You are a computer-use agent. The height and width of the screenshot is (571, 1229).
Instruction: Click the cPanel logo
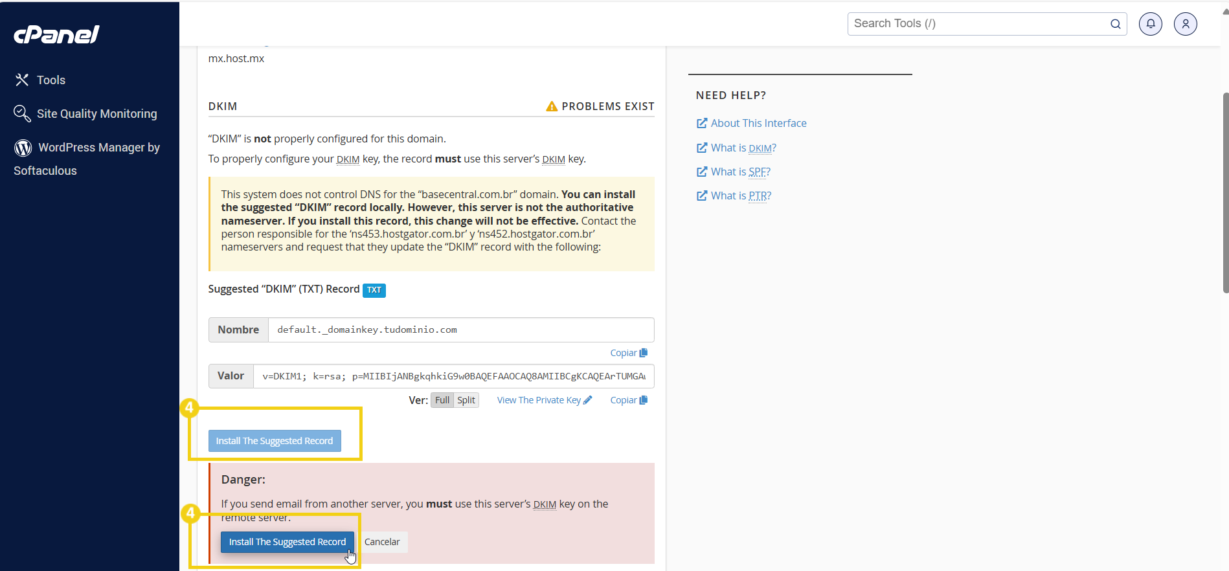point(57,34)
